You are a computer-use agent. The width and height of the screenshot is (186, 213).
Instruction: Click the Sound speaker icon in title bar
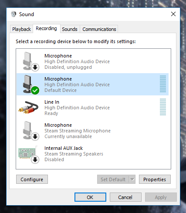[x=14, y=14]
